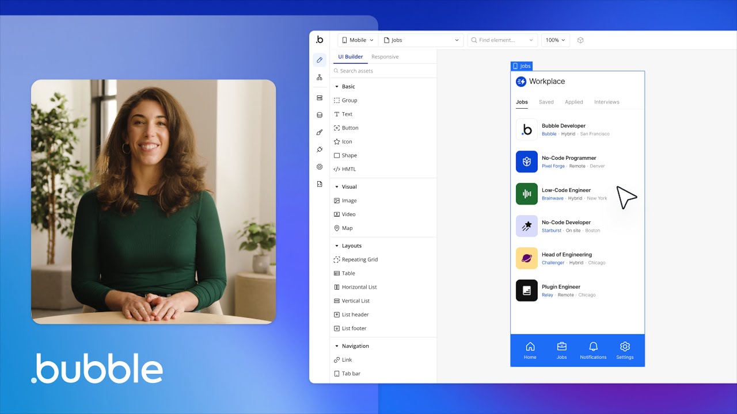Select the Link navigation element
Image resolution: width=737 pixels, height=414 pixels.
[343, 360]
